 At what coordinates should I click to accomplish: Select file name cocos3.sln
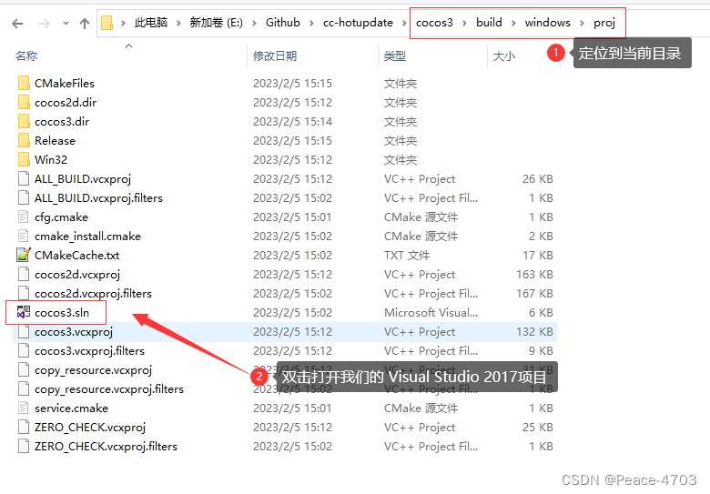(62, 313)
